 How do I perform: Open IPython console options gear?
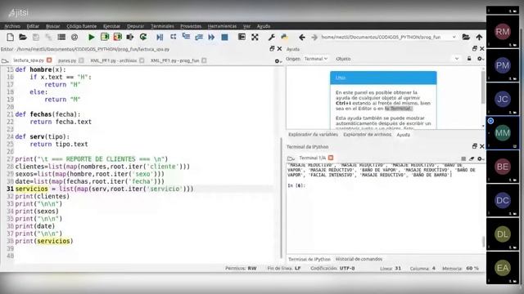click(x=481, y=158)
